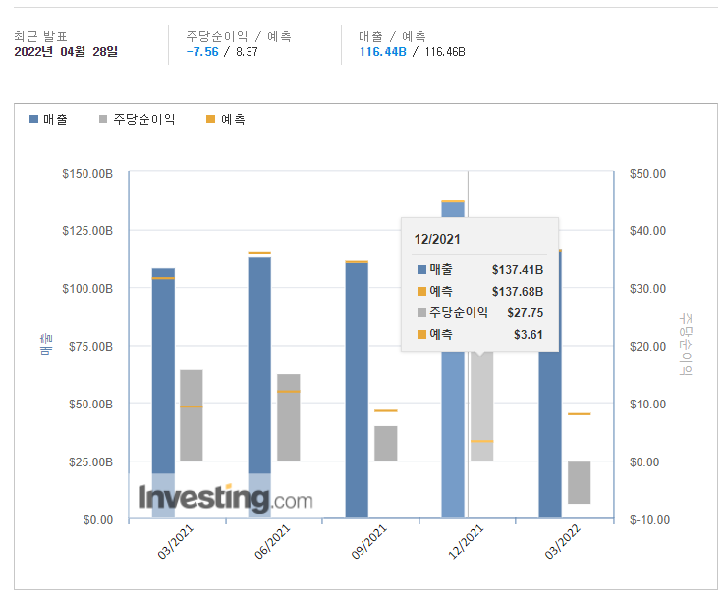Select the 09/2021 blue revenue bar

tap(357, 390)
